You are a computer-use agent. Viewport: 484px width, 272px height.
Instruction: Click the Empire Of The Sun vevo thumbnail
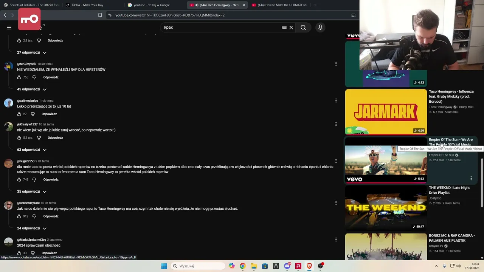pyautogui.click(x=386, y=160)
